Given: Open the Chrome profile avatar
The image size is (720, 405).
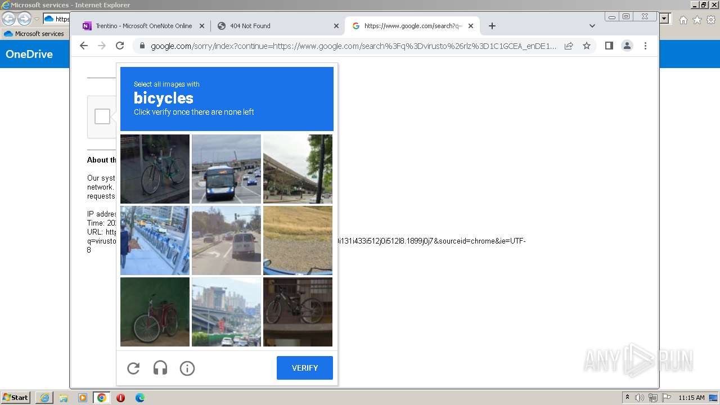Looking at the screenshot, I should coord(627,46).
